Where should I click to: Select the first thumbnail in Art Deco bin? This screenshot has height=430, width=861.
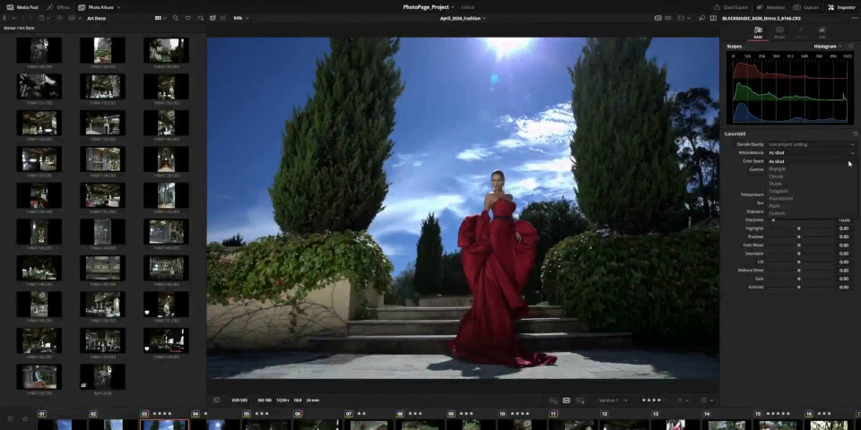coord(39,51)
